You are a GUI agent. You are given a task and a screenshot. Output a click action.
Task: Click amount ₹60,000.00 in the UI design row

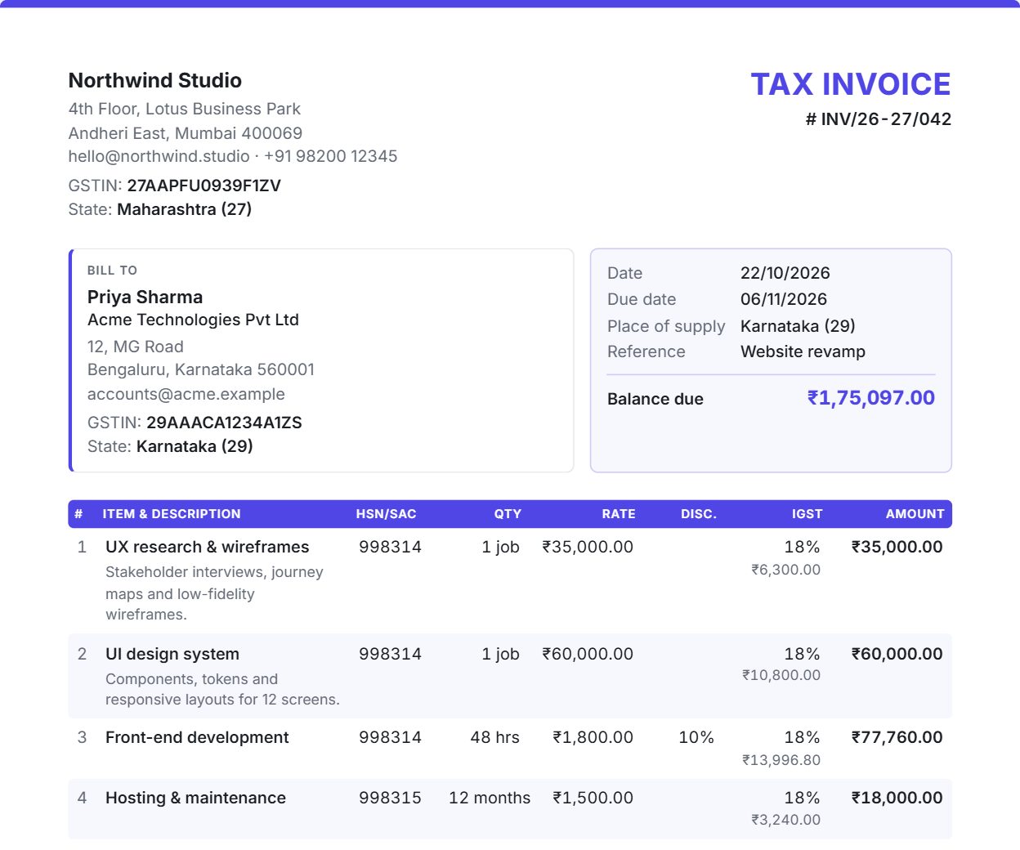click(897, 654)
